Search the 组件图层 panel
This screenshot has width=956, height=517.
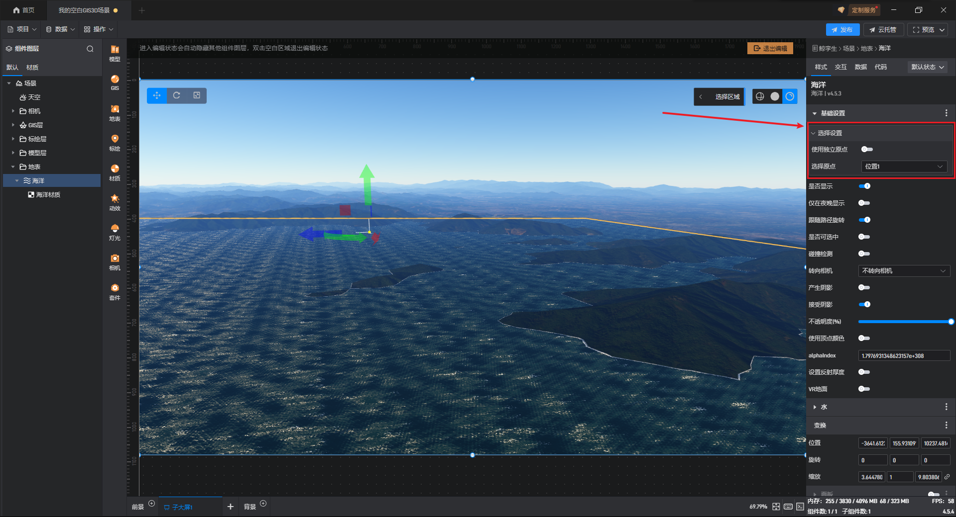pyautogui.click(x=90, y=49)
